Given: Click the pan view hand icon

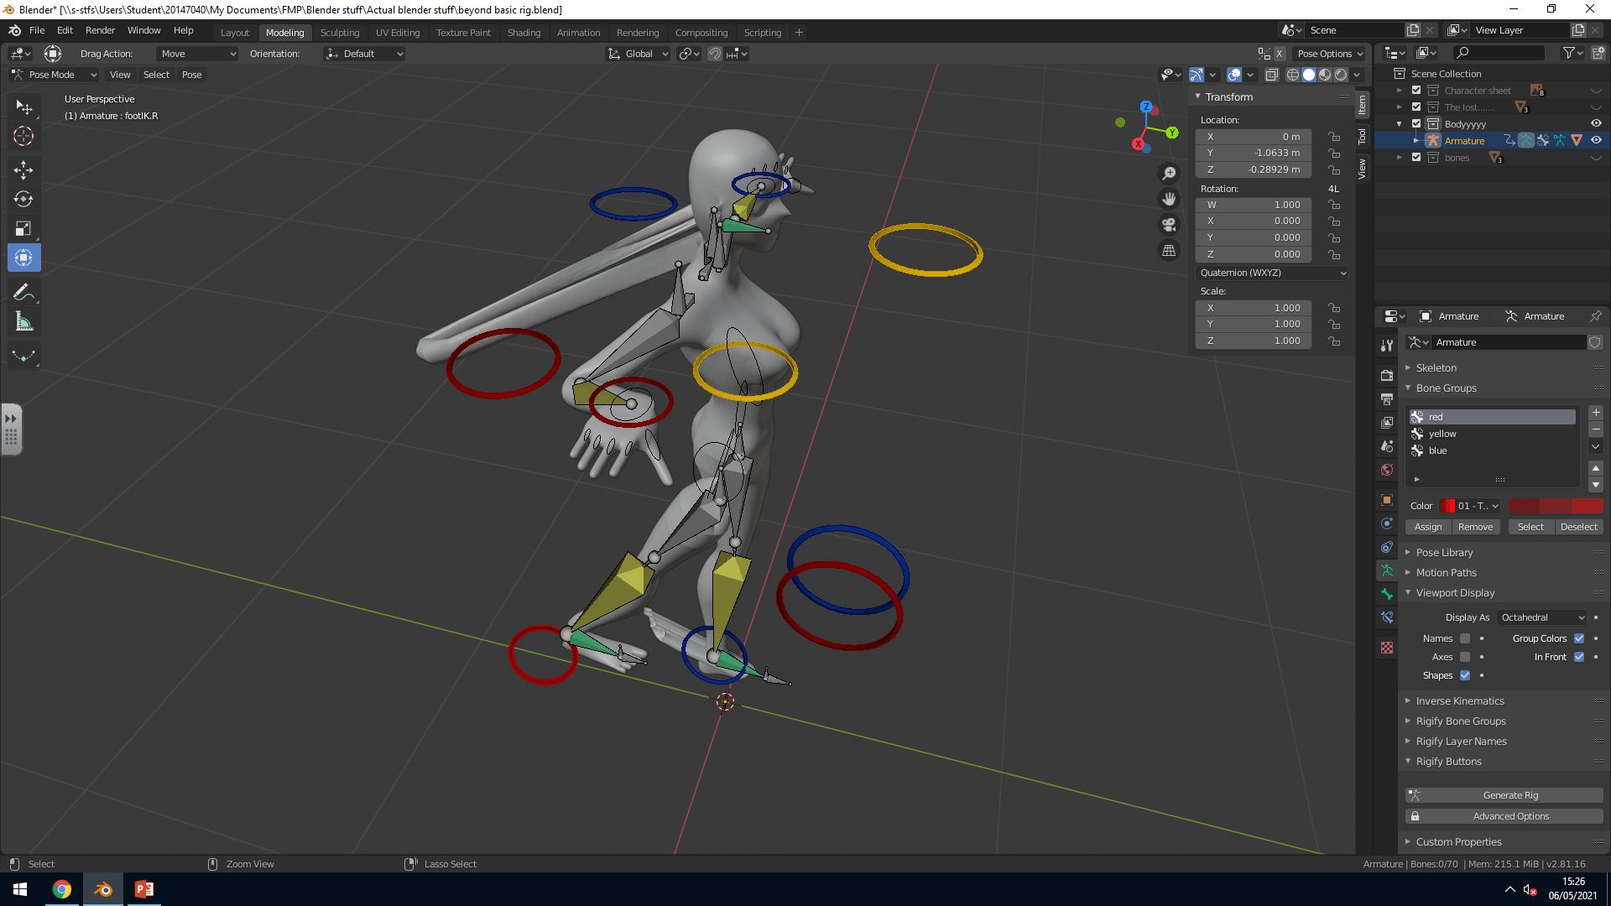Looking at the screenshot, I should pos(1169,199).
